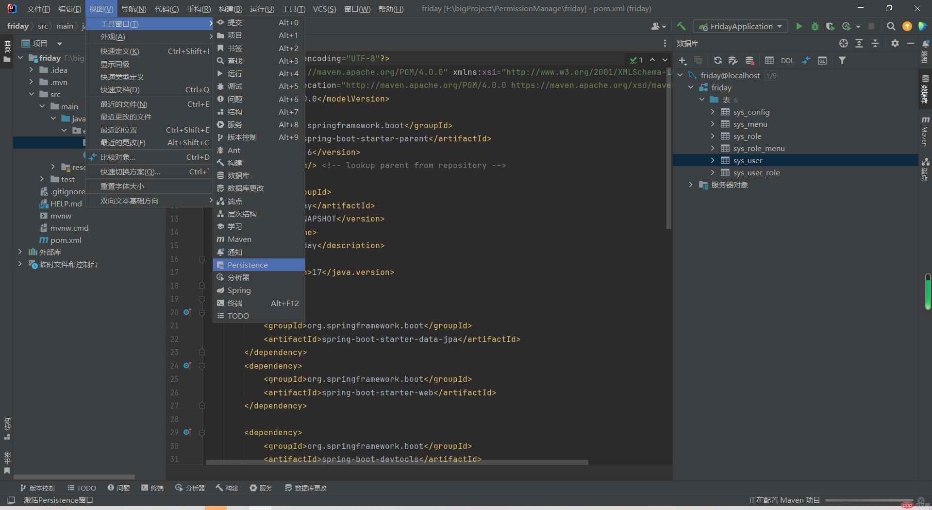Click the project panel horizontal scrollbar
This screenshot has width=932, height=510.
pyautogui.click(x=74, y=477)
